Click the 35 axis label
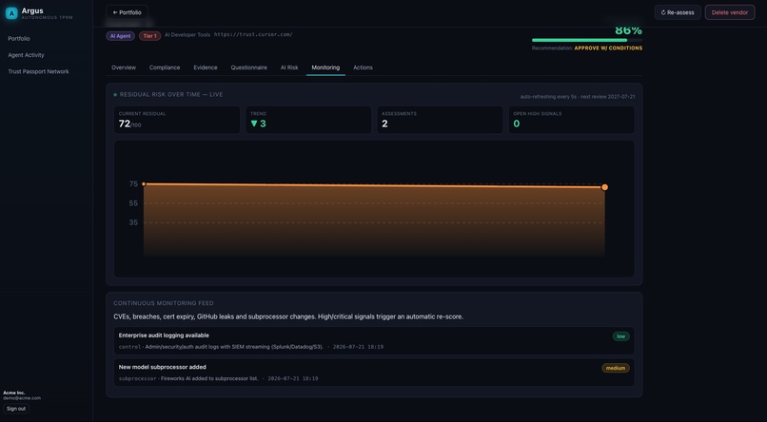 click(133, 222)
